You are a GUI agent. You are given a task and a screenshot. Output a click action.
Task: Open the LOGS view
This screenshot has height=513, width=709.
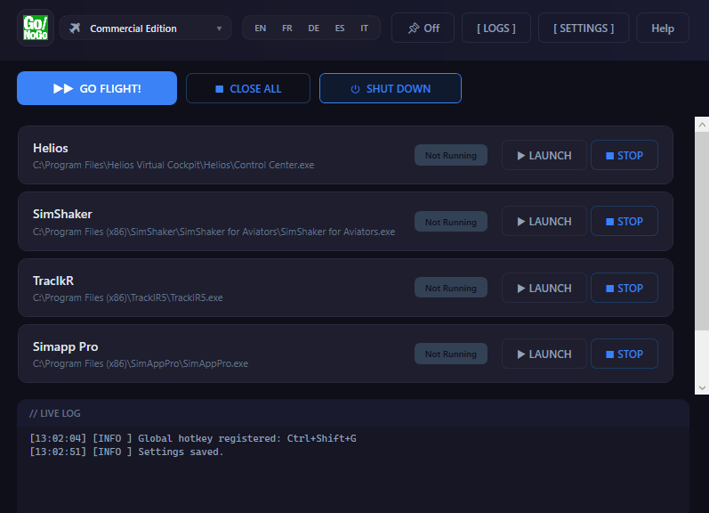(495, 28)
